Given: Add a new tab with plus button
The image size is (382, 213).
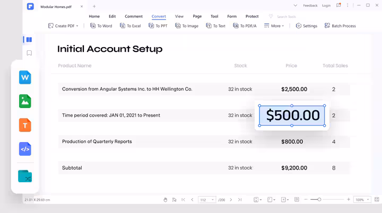Looking at the screenshot, I should coord(94,6).
